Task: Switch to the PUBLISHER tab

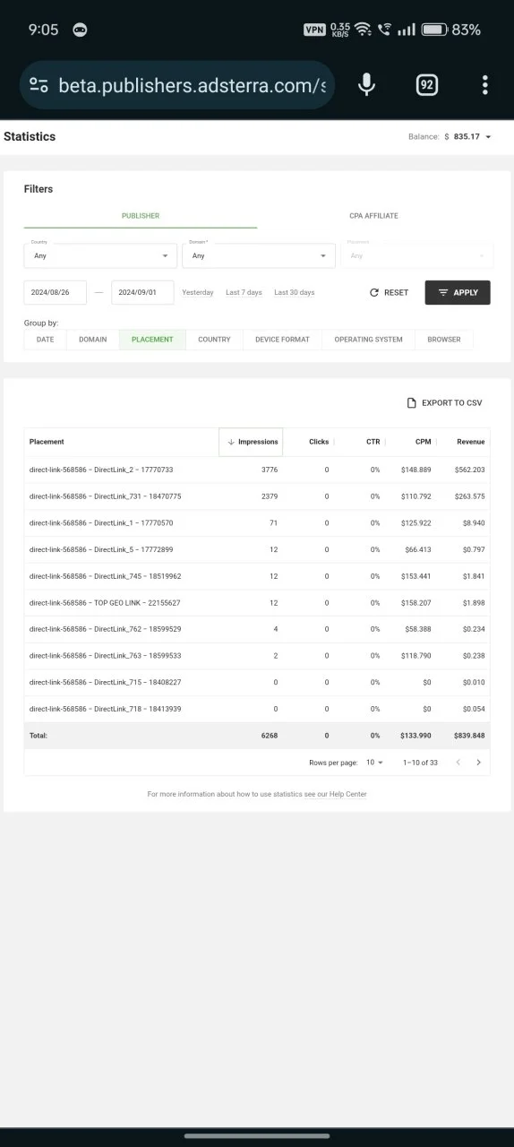Action: pos(141,216)
